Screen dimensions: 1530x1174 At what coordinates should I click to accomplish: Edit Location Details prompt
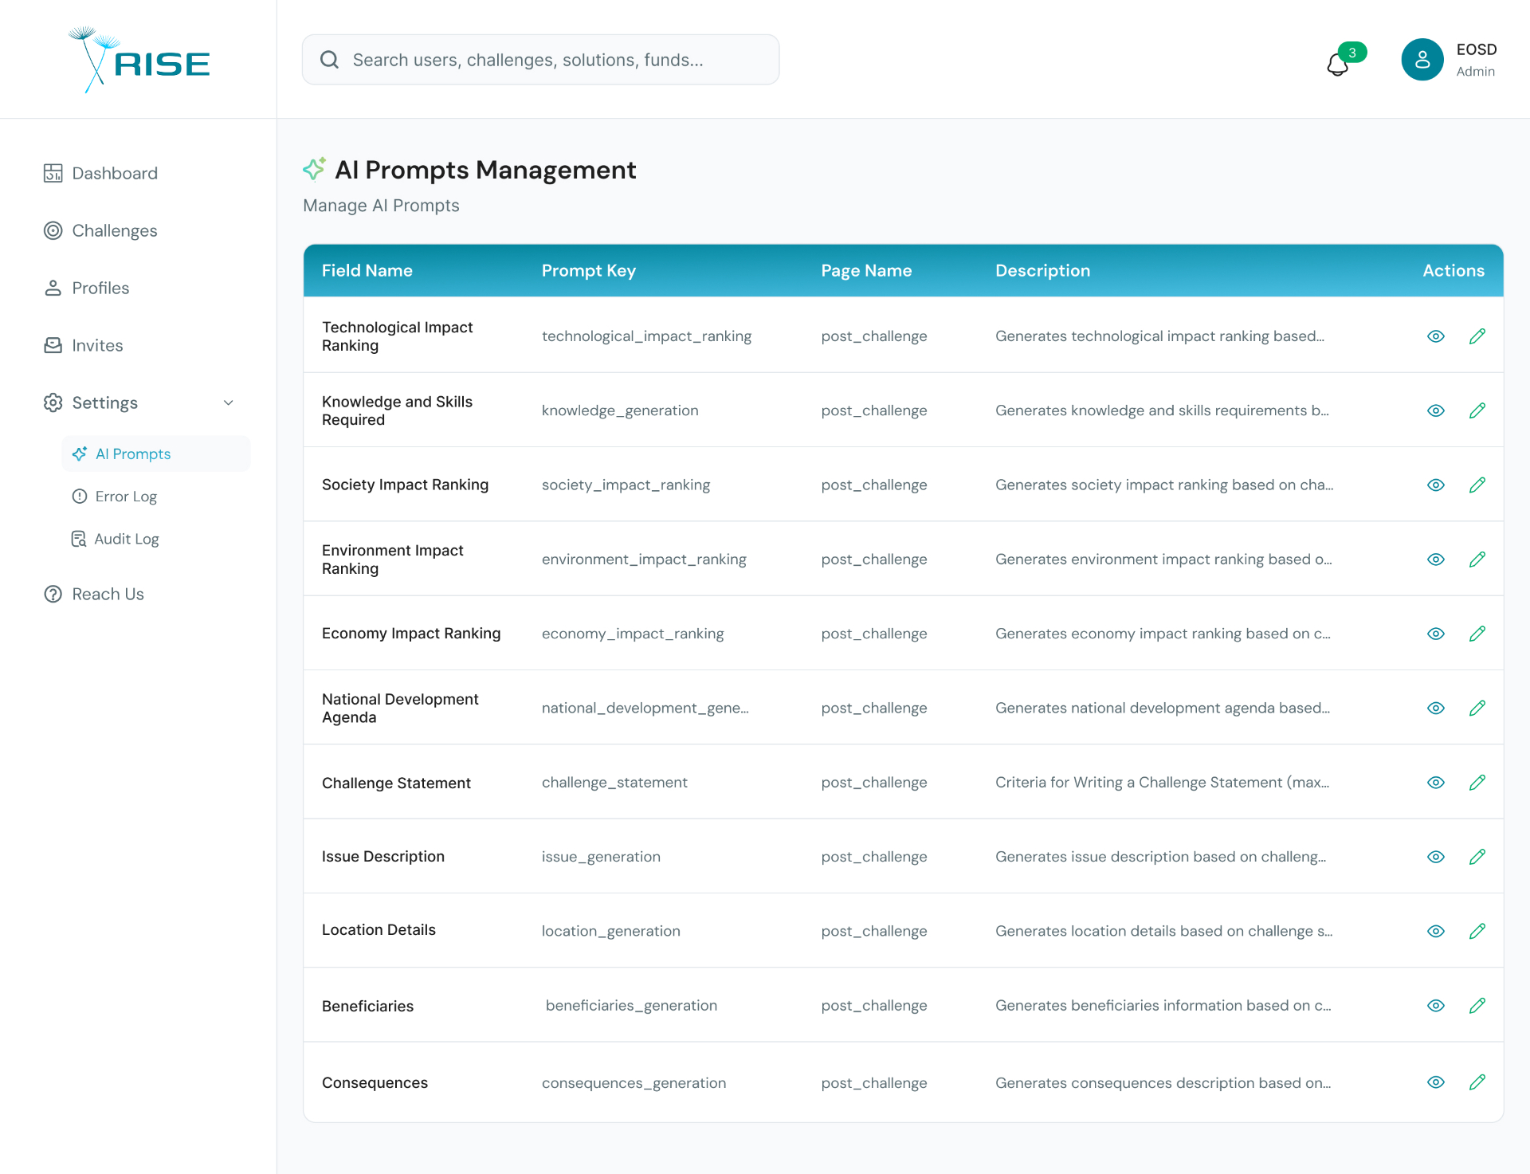1477,931
